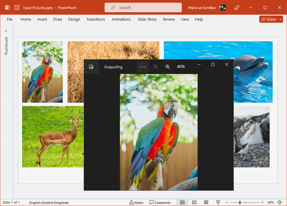This screenshot has width=287, height=206.
Task: Open Slide Sorter view in status bar
Action: pos(194,202)
